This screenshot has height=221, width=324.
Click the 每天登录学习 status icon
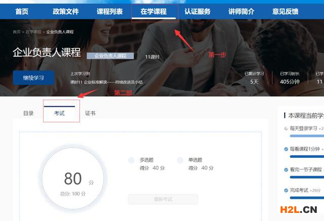pyautogui.click(x=287, y=128)
